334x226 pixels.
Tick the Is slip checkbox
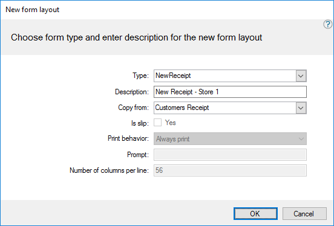click(158, 123)
